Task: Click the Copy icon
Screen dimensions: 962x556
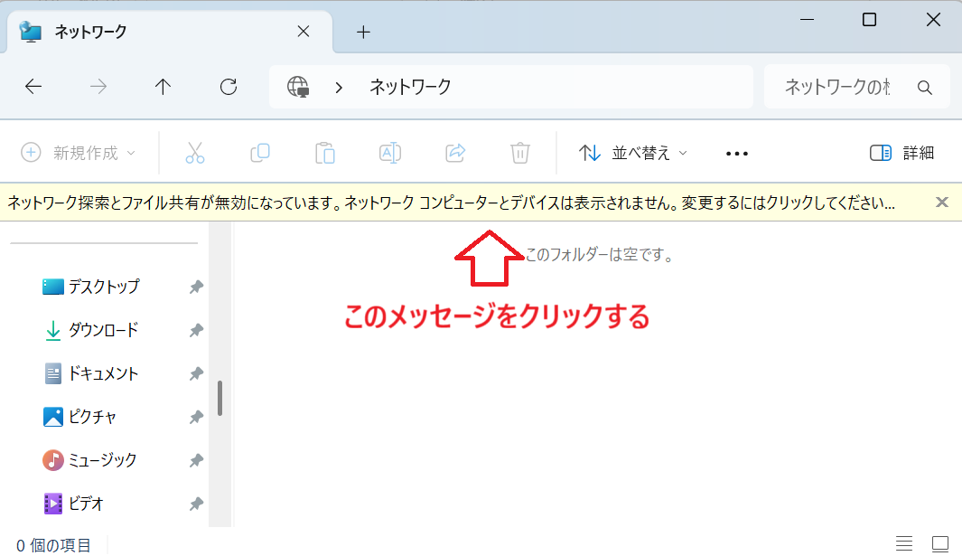Action: click(260, 153)
